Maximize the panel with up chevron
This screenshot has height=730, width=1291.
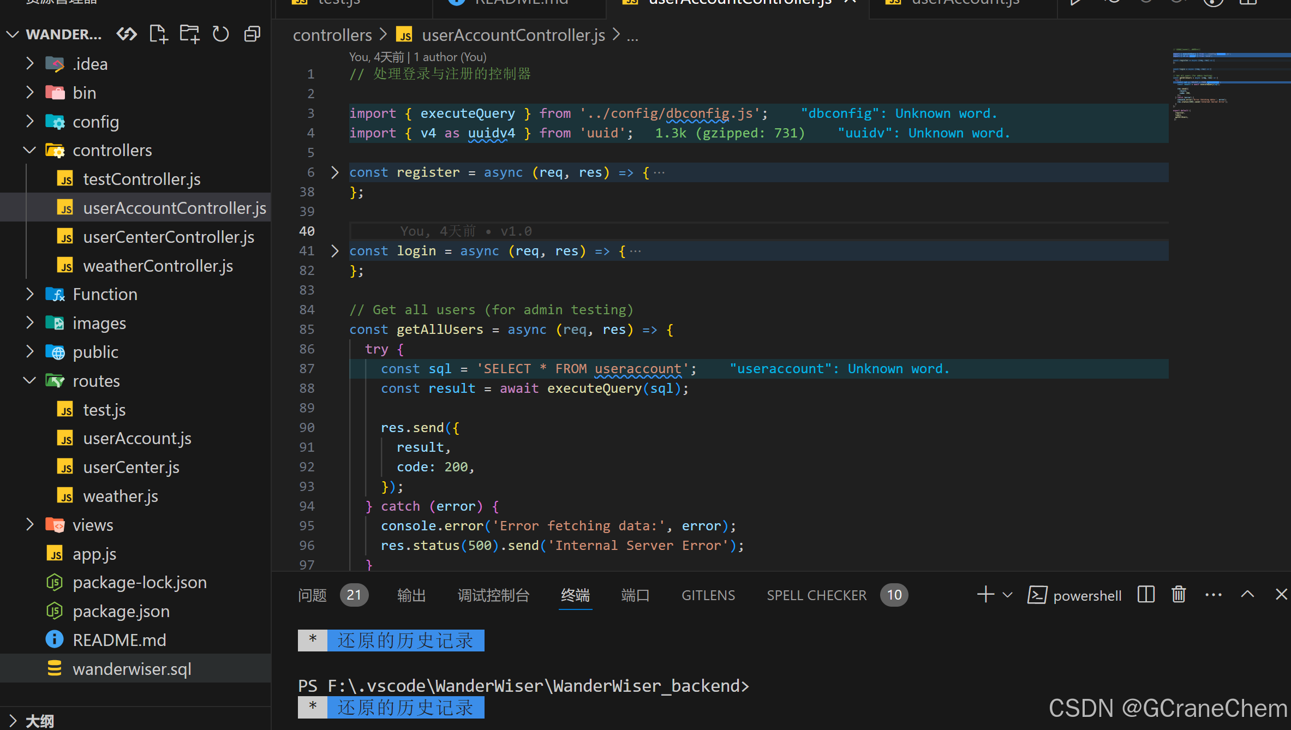(1247, 595)
